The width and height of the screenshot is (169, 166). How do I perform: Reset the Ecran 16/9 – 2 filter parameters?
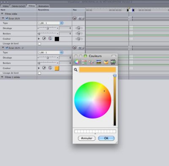tap(74, 48)
